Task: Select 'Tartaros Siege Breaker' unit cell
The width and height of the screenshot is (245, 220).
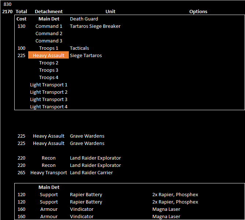Action: tap(95, 26)
